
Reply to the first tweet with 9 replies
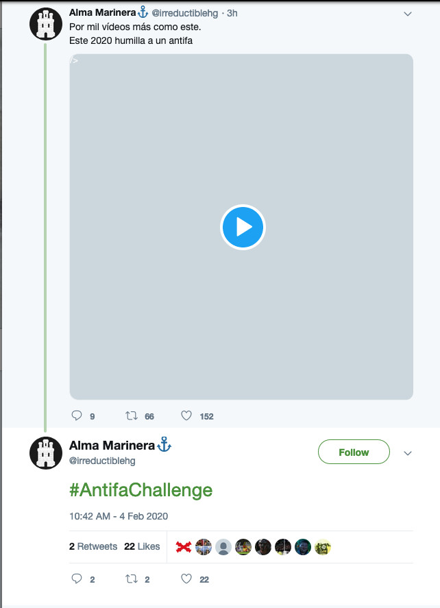(77, 415)
